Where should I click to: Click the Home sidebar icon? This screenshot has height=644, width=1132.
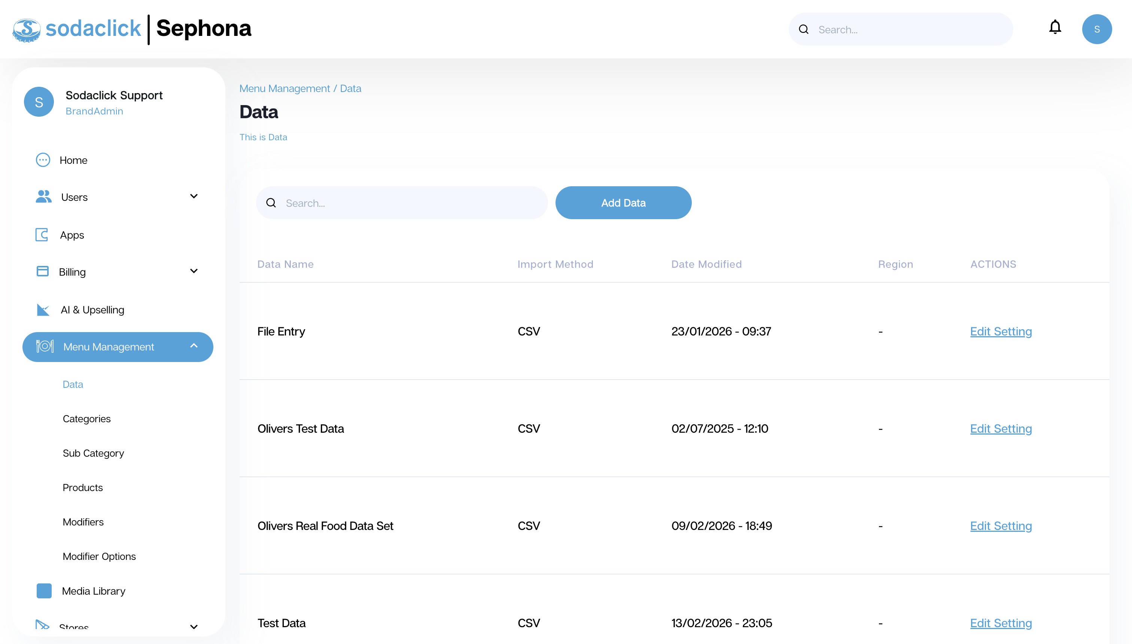pos(43,160)
